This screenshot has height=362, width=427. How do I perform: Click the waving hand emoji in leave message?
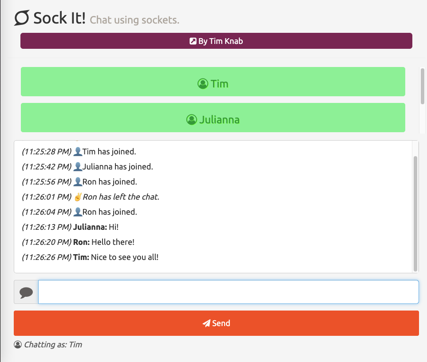click(x=78, y=196)
